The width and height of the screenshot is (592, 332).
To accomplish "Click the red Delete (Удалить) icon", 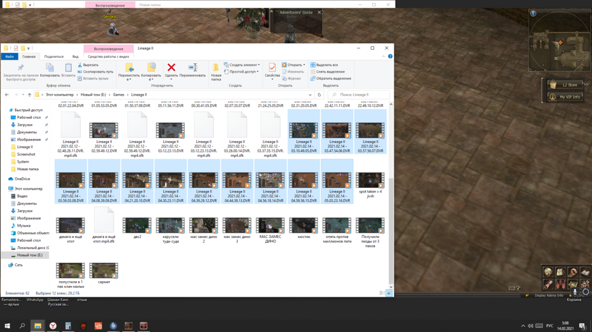I will [x=171, y=68].
